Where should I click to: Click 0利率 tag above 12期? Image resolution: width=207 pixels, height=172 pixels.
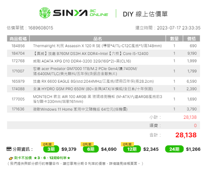tap(127, 145)
